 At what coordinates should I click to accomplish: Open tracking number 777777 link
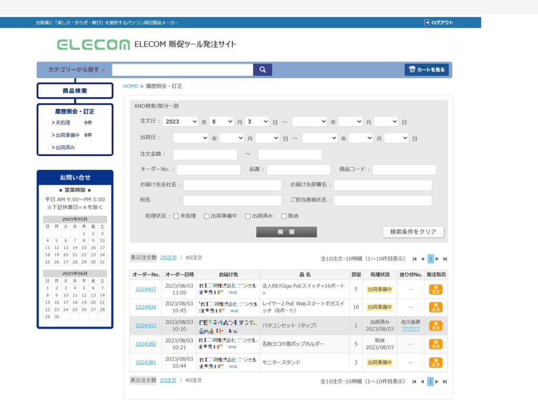[411, 329]
